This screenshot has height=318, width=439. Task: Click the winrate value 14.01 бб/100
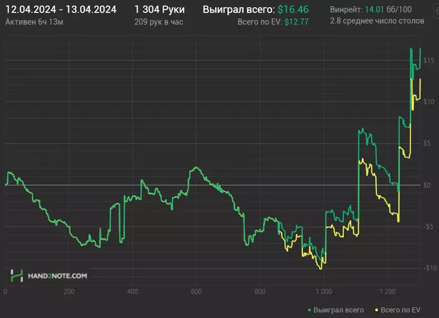388,9
